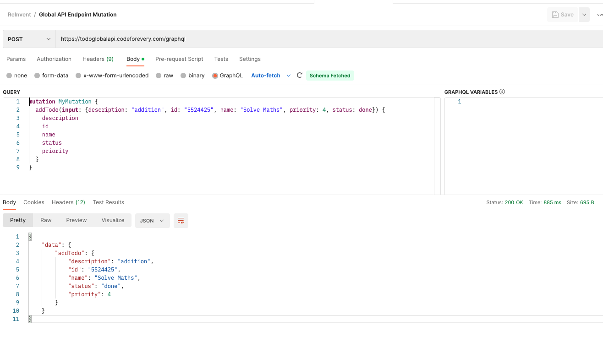Click the Save floppy disk icon
Viewport: 603px width, 342px height.
(555, 15)
